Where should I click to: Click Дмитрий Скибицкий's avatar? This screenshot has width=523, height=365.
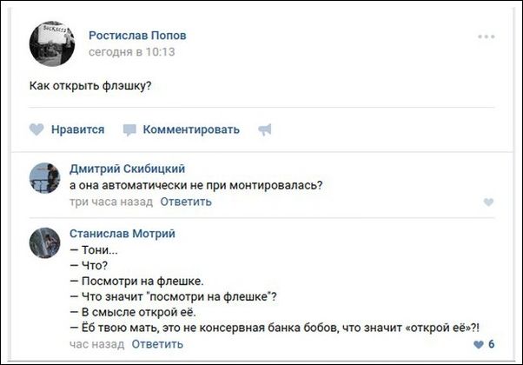44,177
